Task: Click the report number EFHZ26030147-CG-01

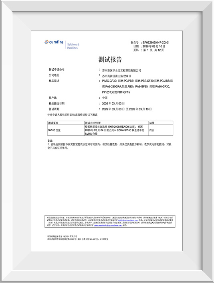Action: click(x=156, y=43)
